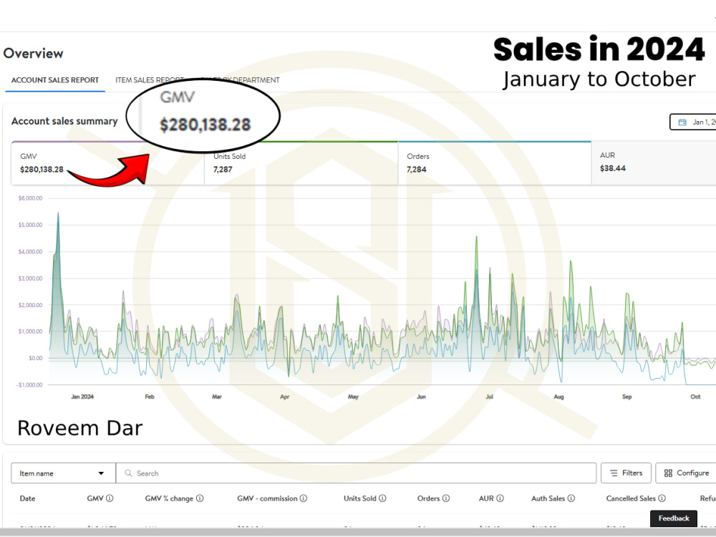Click the Jul axis label on chart
Viewport: 716px width, 537px height.
[x=490, y=397]
